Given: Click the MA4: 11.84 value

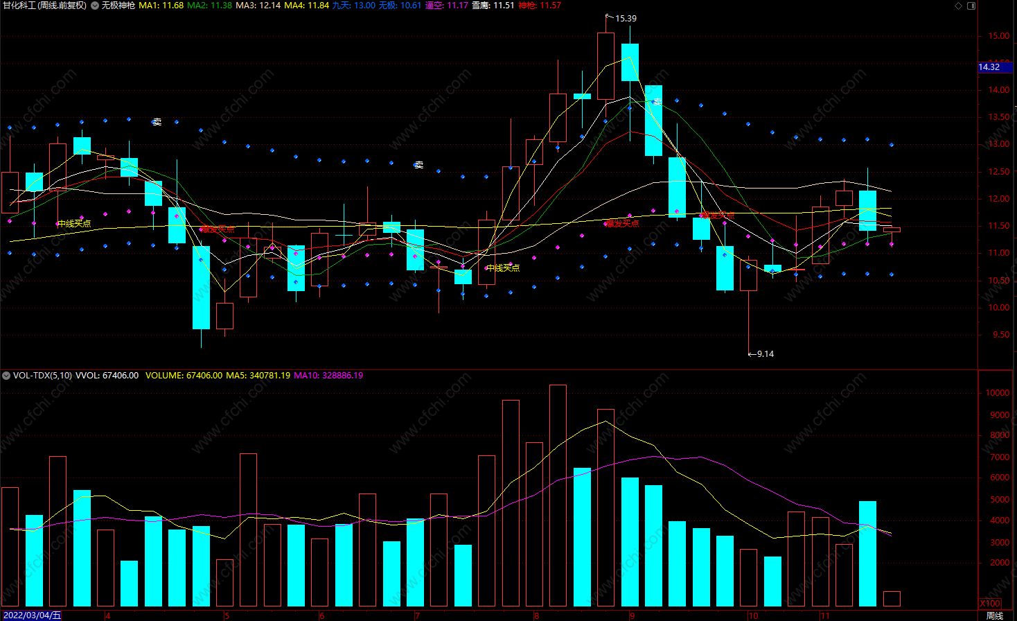Looking at the screenshot, I should point(306,6).
